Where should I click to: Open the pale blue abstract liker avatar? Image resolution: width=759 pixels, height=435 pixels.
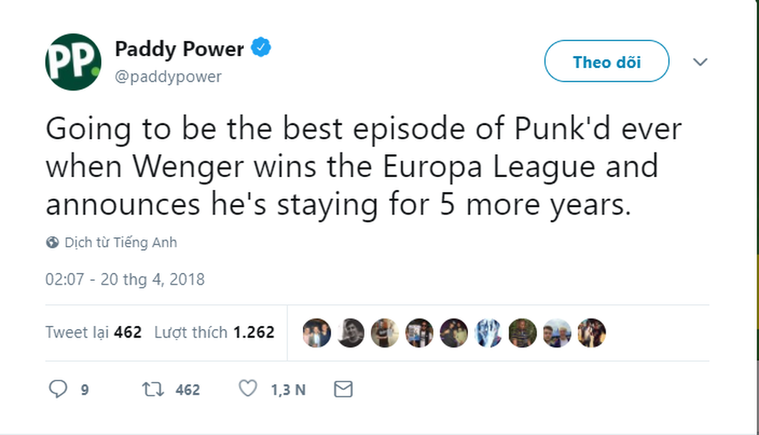click(488, 333)
